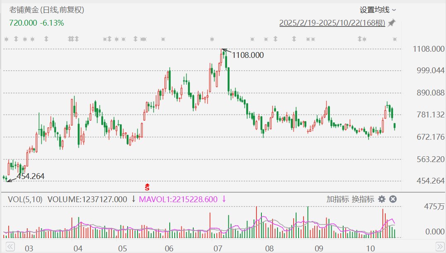
Task: Click the leftmost event marker above the chart
Action: click(x=6, y=39)
